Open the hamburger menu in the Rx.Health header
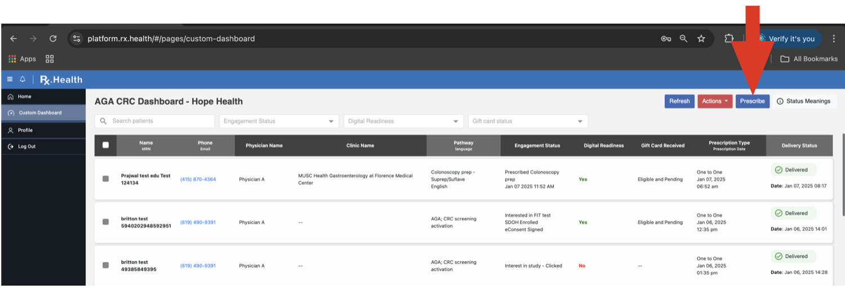 coord(10,79)
